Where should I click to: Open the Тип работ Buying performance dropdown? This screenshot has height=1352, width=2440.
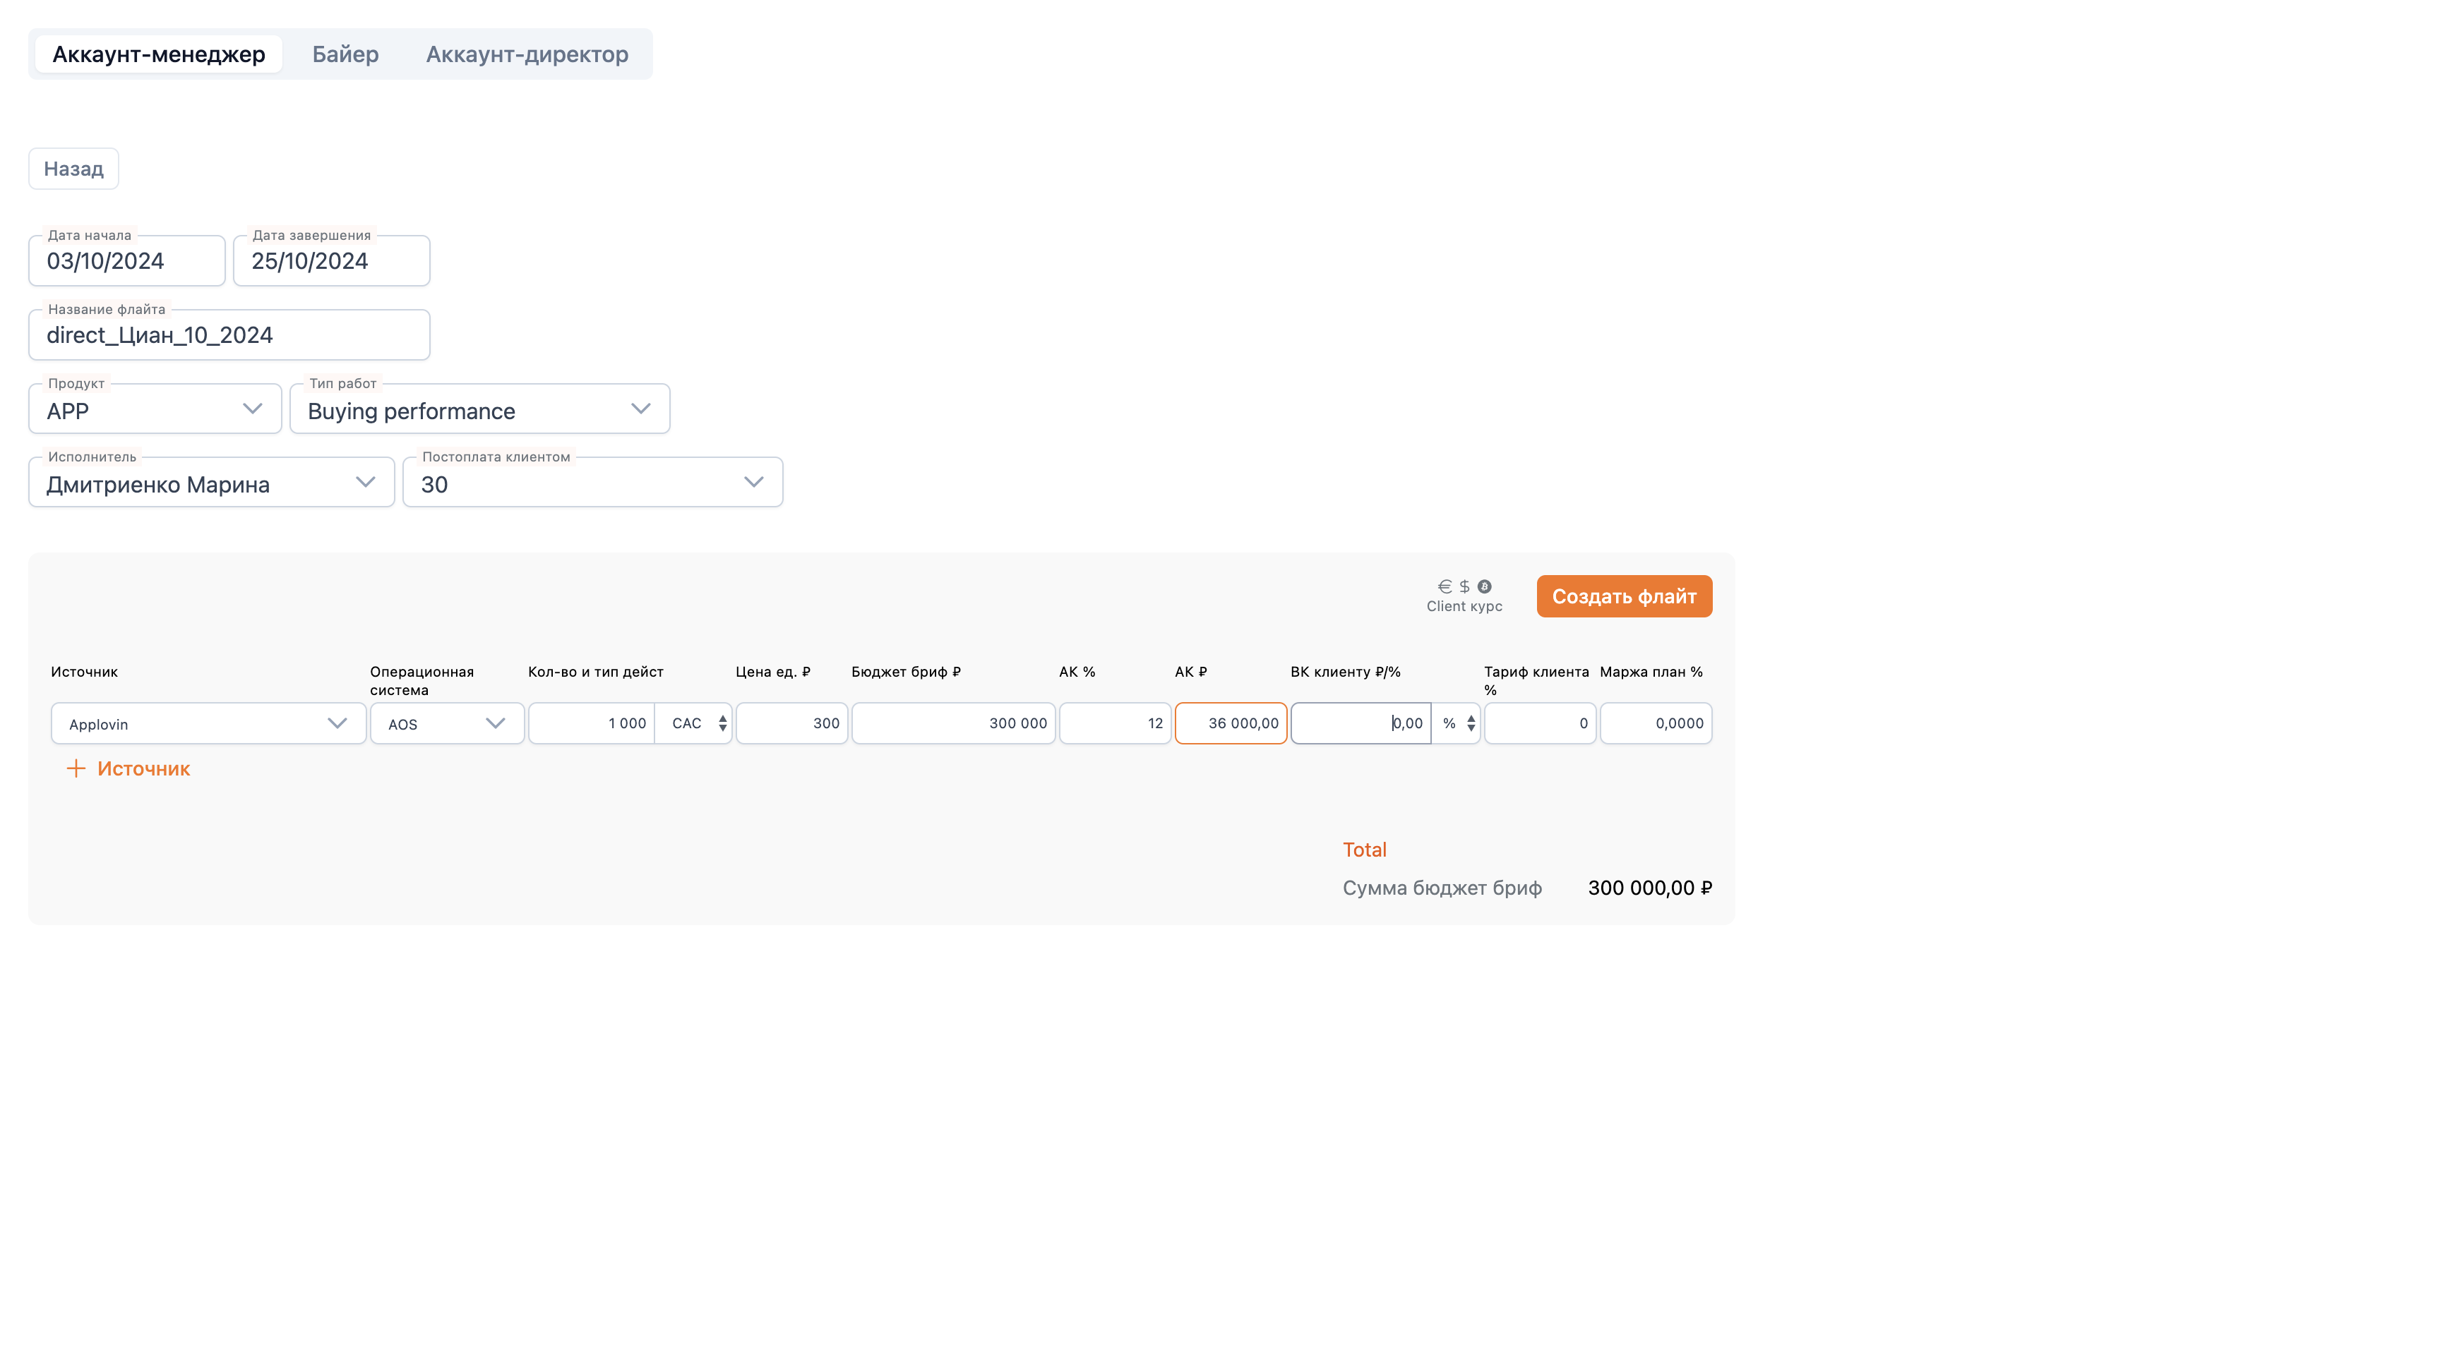click(479, 409)
